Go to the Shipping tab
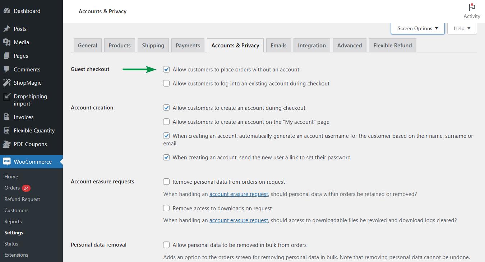Screen dimensions: 485x262 coord(153,46)
